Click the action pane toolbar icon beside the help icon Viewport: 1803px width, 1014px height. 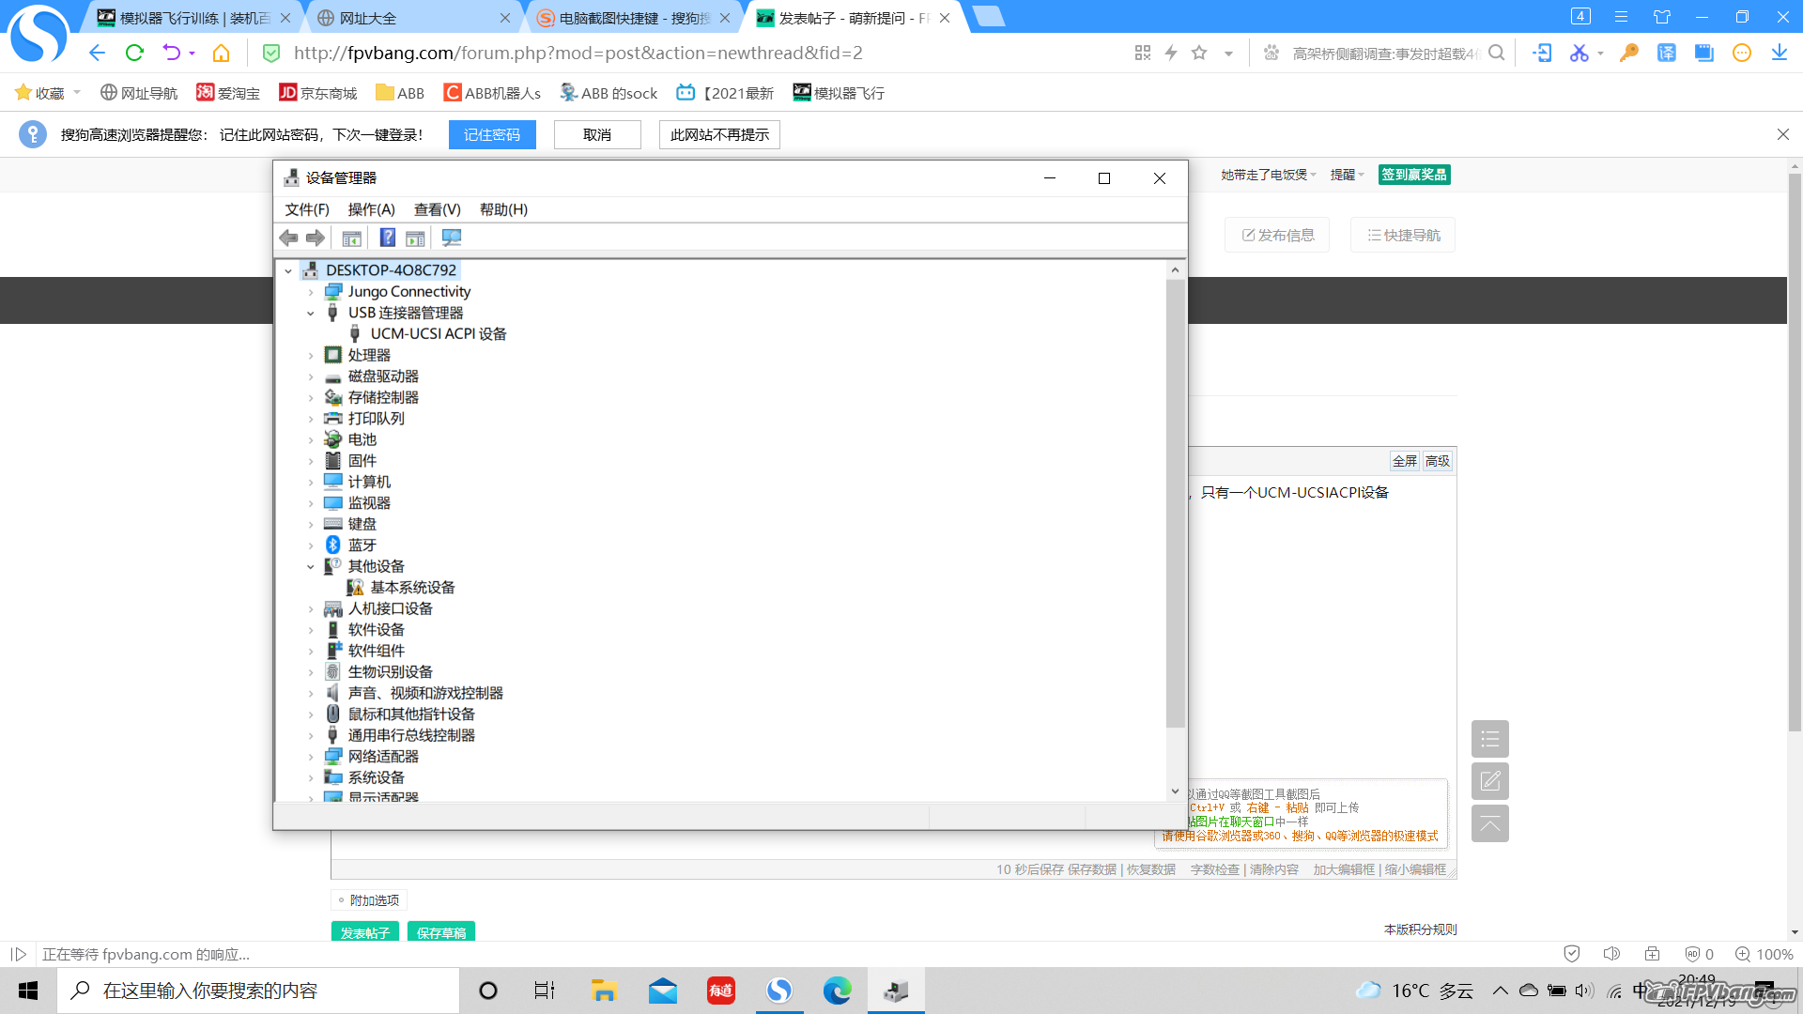[415, 238]
